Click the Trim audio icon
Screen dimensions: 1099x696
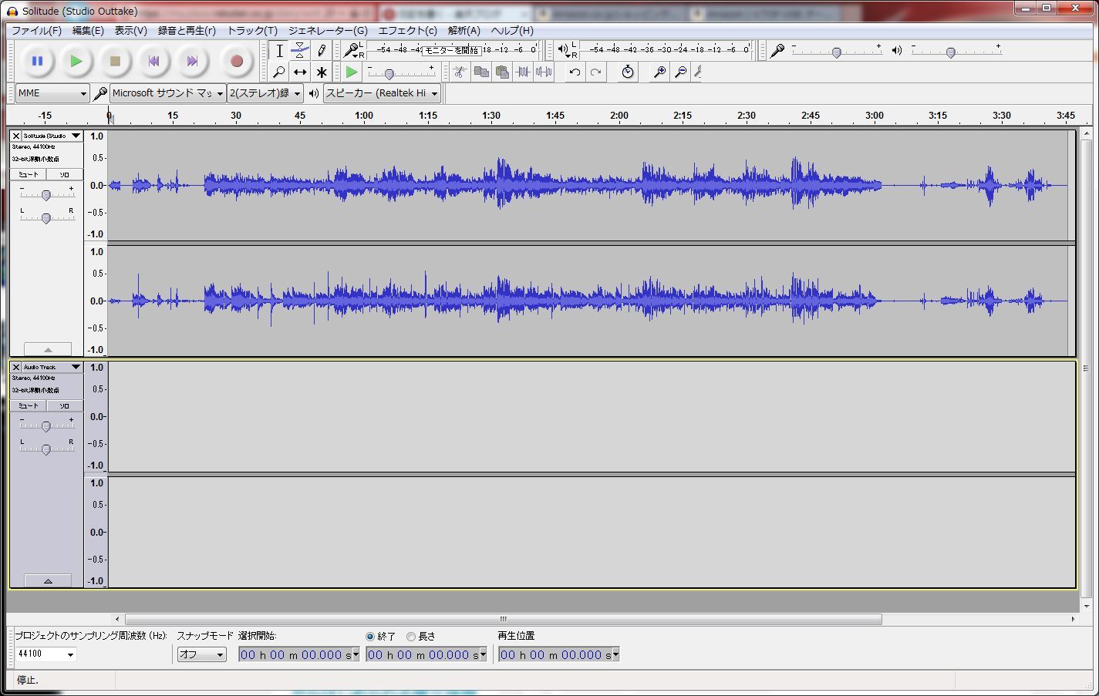(x=523, y=72)
